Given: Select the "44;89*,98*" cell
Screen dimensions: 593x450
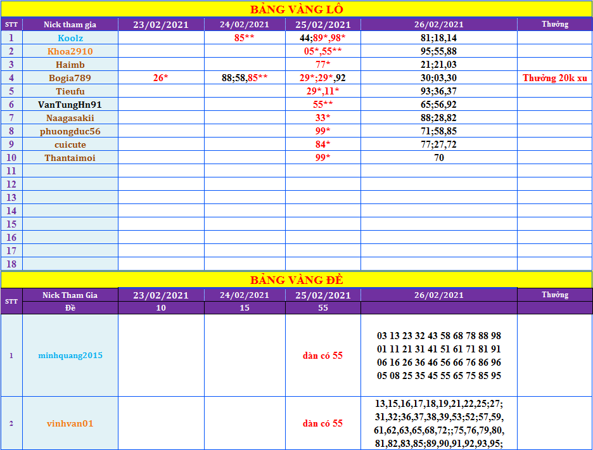Looking at the screenshot, I should click(323, 38).
